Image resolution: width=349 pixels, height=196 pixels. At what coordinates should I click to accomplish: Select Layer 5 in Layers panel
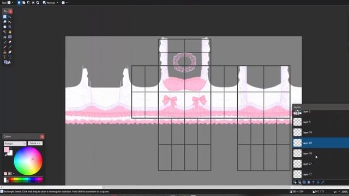[x=321, y=122]
